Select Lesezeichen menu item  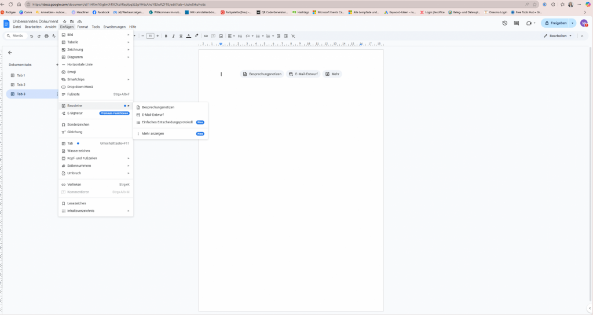pos(96,203)
